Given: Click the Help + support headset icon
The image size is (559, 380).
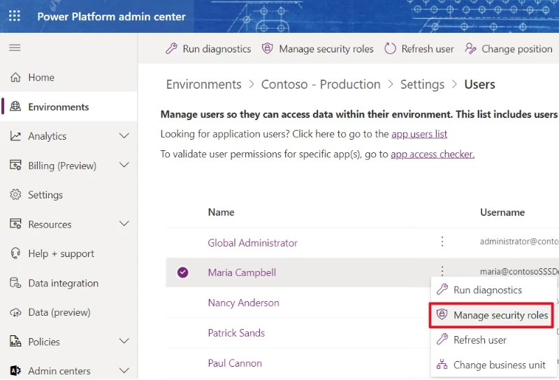Looking at the screenshot, I should 15,253.
